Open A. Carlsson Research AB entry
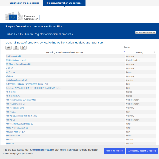 click(16, 80)
